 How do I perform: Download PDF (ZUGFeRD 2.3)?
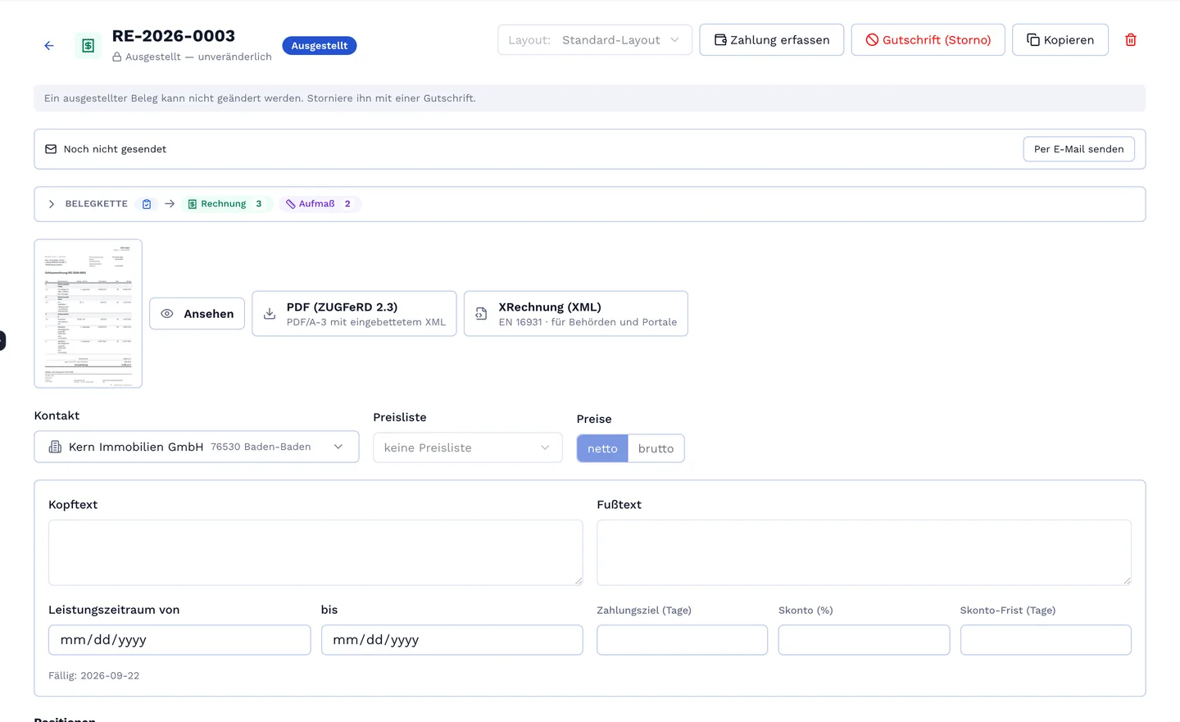coord(354,314)
